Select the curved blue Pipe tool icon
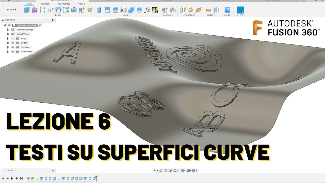The width and height of the screenshot is (325, 183). coord(74,10)
